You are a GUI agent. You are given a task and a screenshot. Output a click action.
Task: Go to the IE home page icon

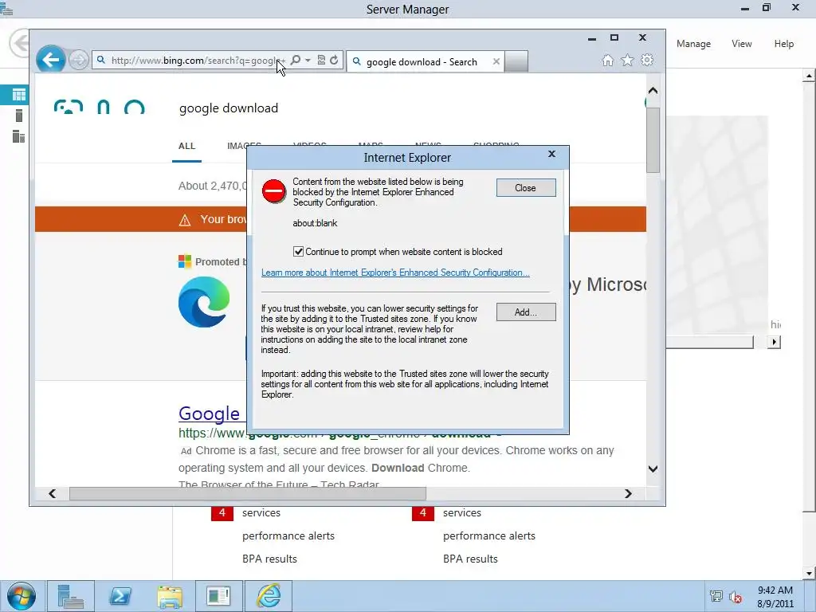click(x=607, y=61)
